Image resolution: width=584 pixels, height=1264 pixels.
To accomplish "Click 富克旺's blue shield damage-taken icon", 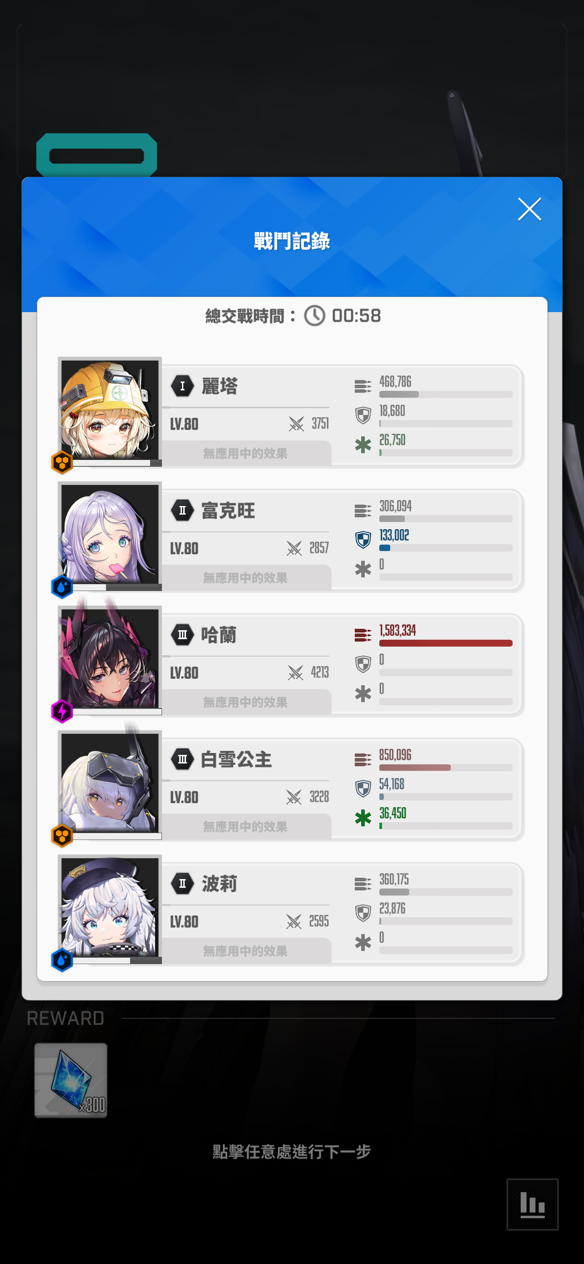I will pos(363,540).
